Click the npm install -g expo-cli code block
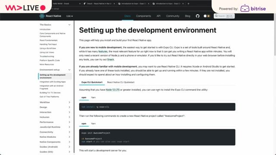276x155 pixels. coord(157,107)
